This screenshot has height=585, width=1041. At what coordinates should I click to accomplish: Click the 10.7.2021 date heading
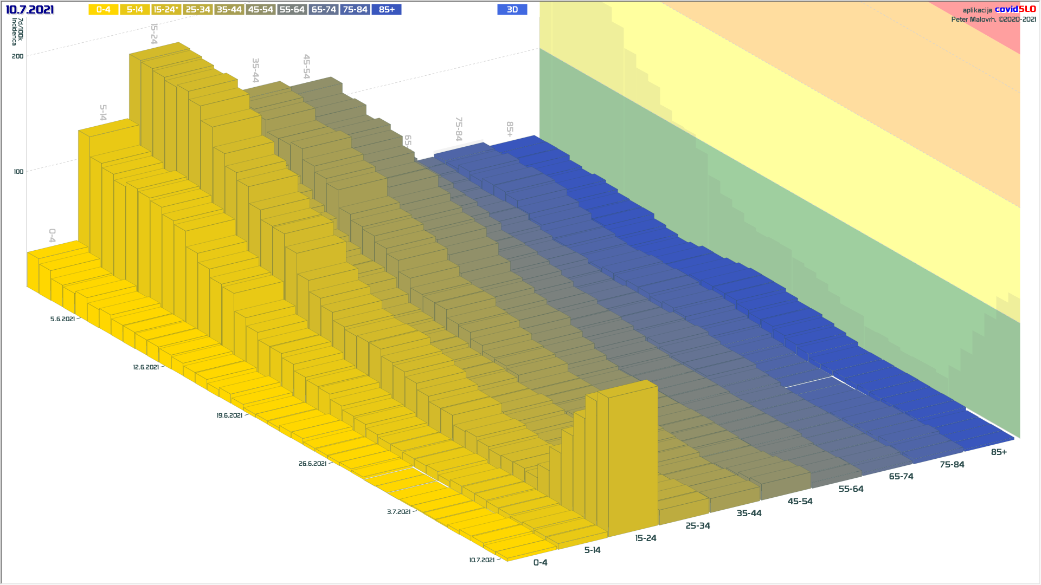pyautogui.click(x=30, y=10)
